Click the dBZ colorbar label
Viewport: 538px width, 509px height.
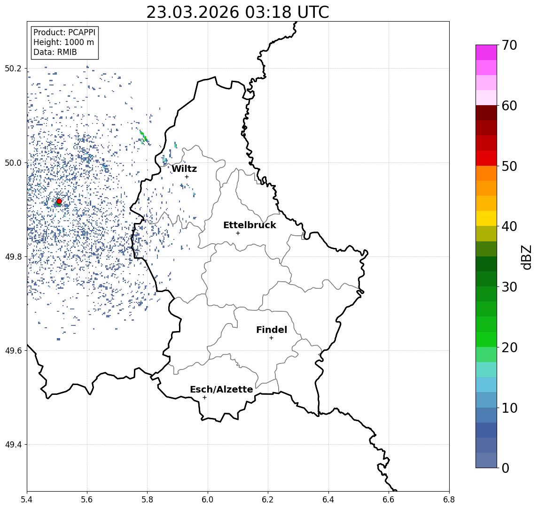pos(526,257)
